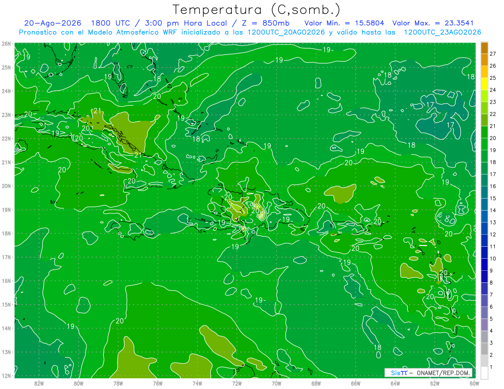Click longitude axis label "82W"
Screen dimensions: 504x389
[39, 384]
